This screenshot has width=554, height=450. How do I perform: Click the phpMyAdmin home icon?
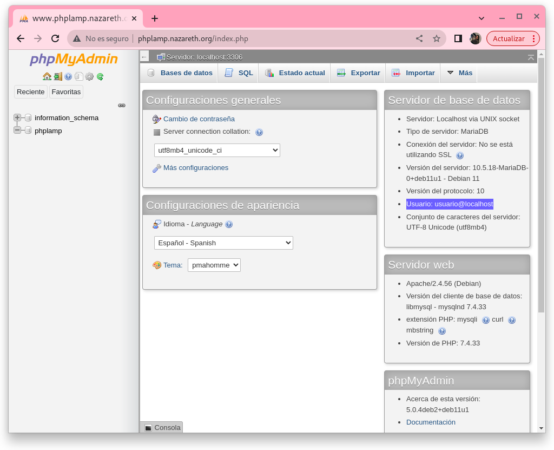click(x=47, y=76)
